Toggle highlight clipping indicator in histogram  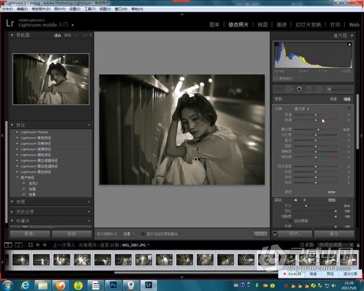pos(349,45)
